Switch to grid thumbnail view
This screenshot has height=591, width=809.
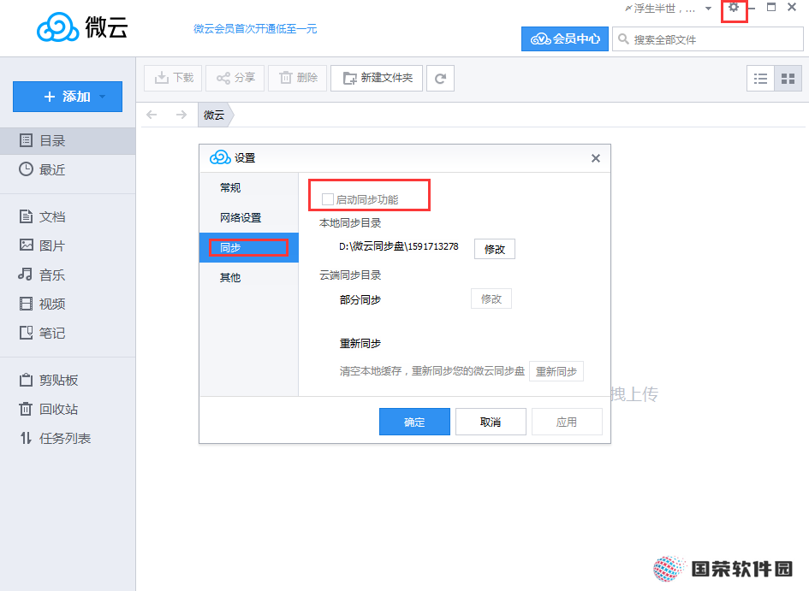click(x=788, y=79)
